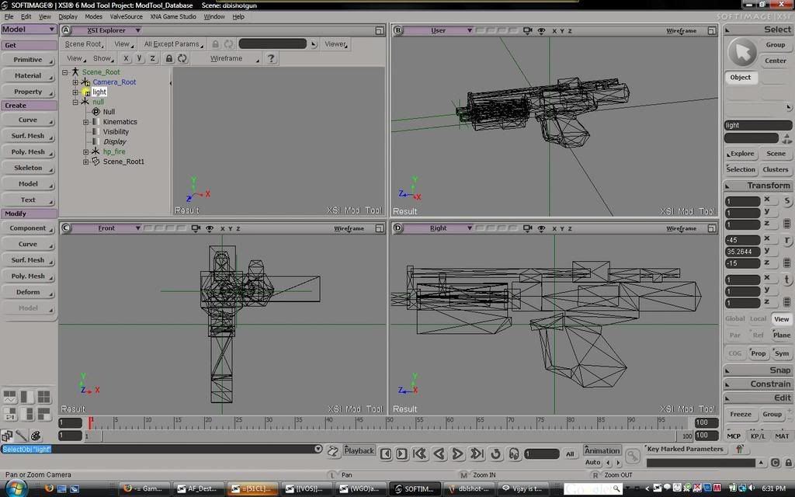Open the Playback menu button
This screenshot has width=795, height=497.
(359, 450)
